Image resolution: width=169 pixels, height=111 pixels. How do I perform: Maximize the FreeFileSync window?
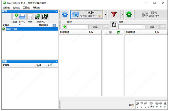[154, 3]
